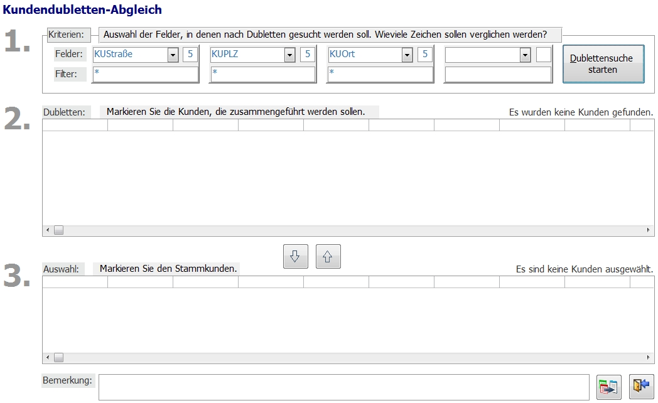
Task: Click the Bemerkung text field
Action: (x=343, y=387)
